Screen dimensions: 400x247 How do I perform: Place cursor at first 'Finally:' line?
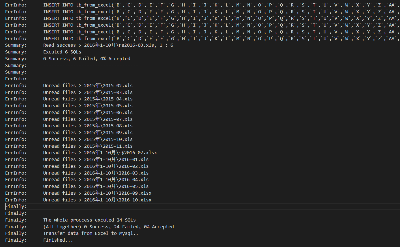(16, 207)
